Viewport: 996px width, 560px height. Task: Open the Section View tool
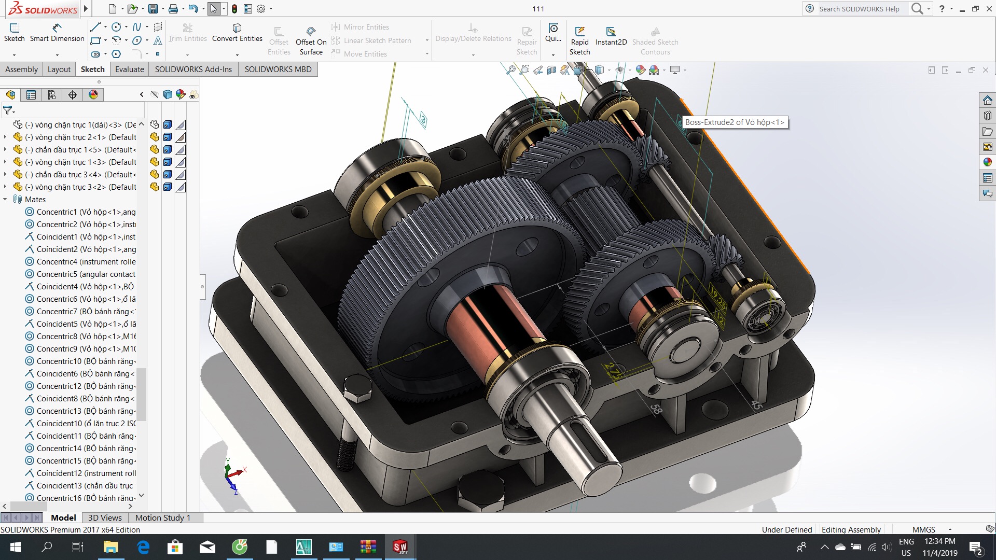tap(551, 70)
